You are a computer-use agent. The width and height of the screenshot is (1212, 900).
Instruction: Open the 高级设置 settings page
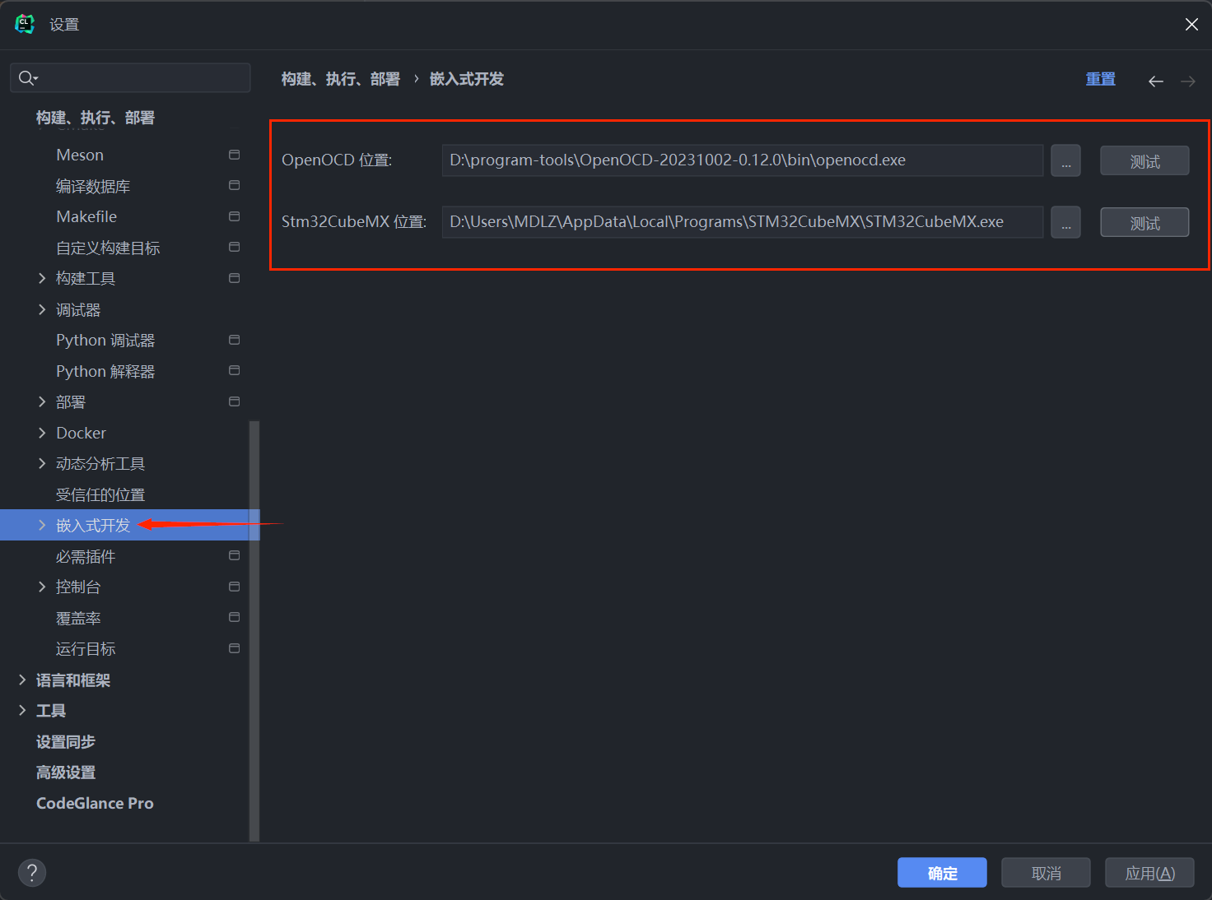coord(66,772)
